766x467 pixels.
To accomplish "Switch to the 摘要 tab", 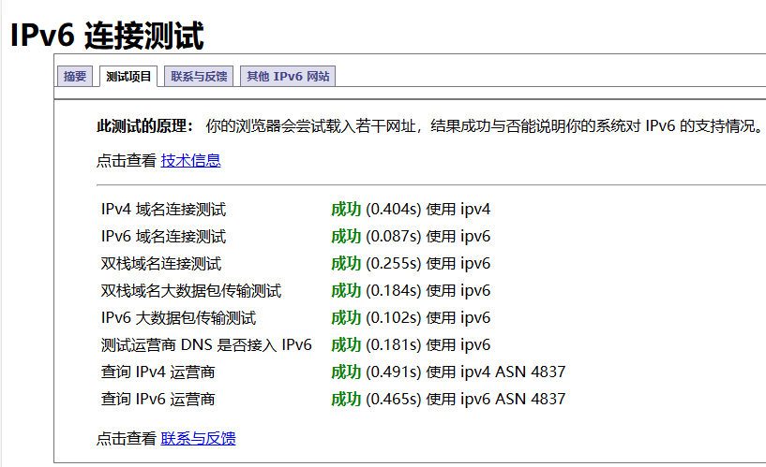I will (x=75, y=77).
